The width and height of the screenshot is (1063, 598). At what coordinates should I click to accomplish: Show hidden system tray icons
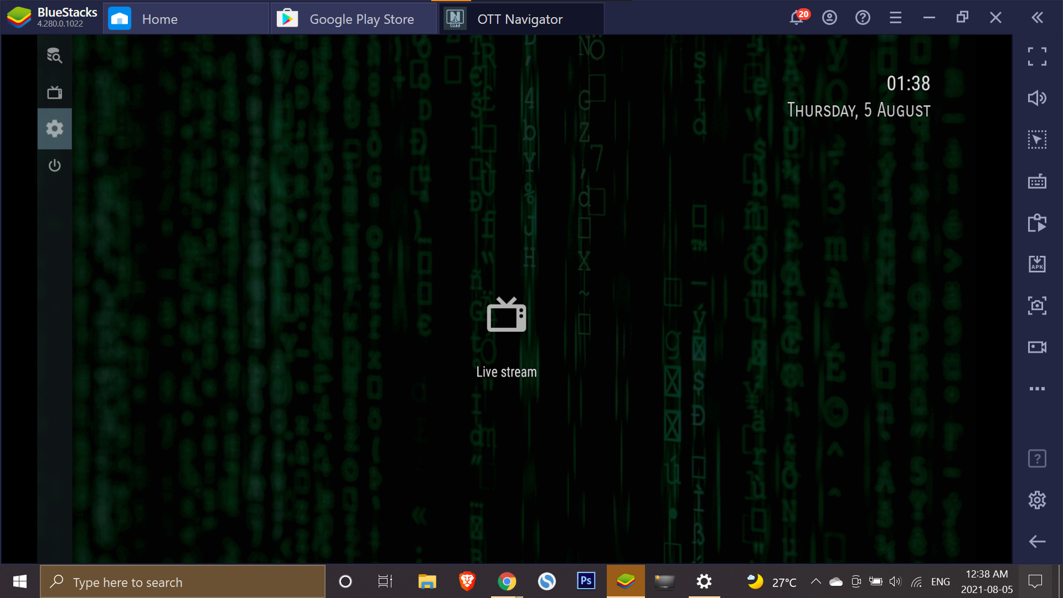tap(816, 581)
